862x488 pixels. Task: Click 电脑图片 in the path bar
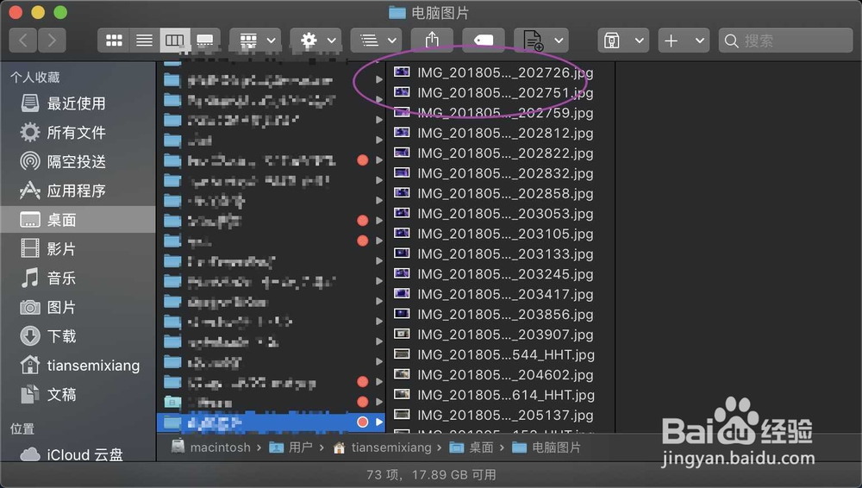(x=547, y=447)
